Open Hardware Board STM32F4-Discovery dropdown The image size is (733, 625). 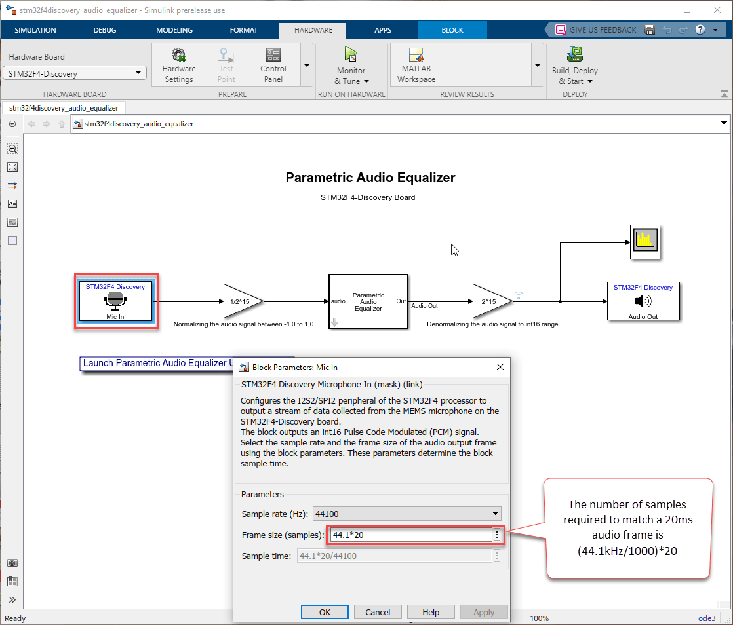click(75, 73)
